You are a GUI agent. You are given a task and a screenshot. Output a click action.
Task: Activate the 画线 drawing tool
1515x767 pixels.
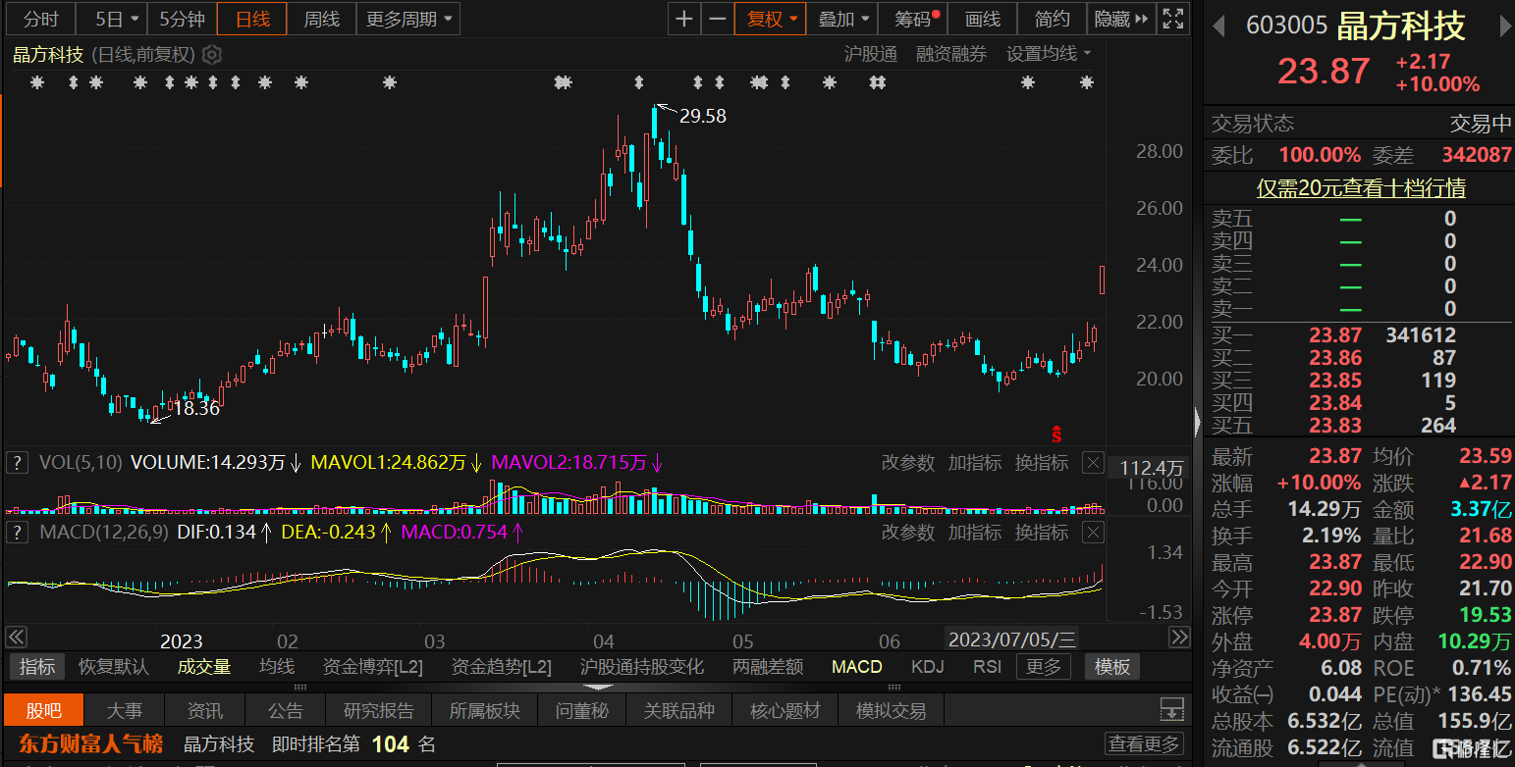[x=982, y=19]
